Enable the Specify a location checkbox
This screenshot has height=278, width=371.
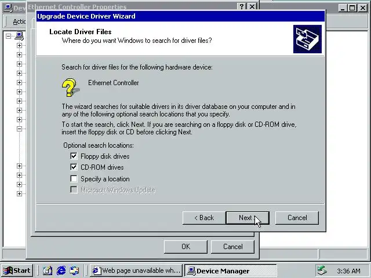coord(74,178)
